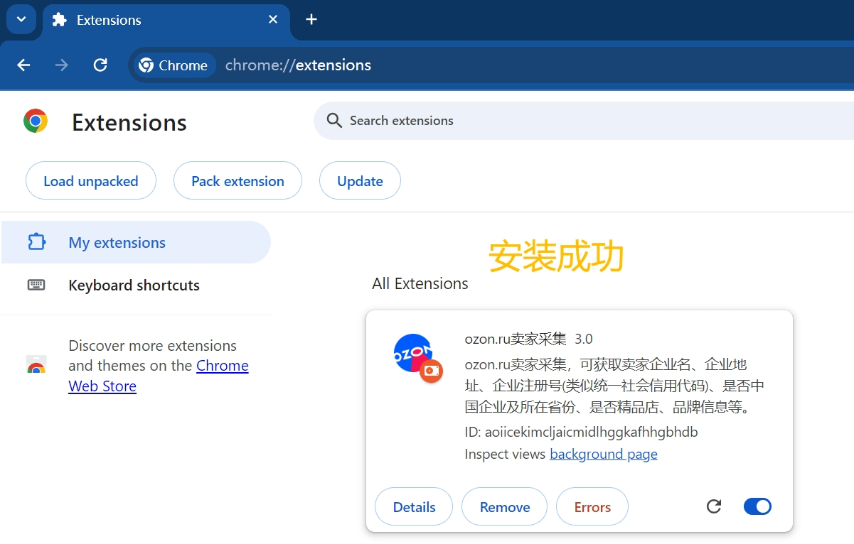Select My extensions in sidebar

click(x=135, y=242)
